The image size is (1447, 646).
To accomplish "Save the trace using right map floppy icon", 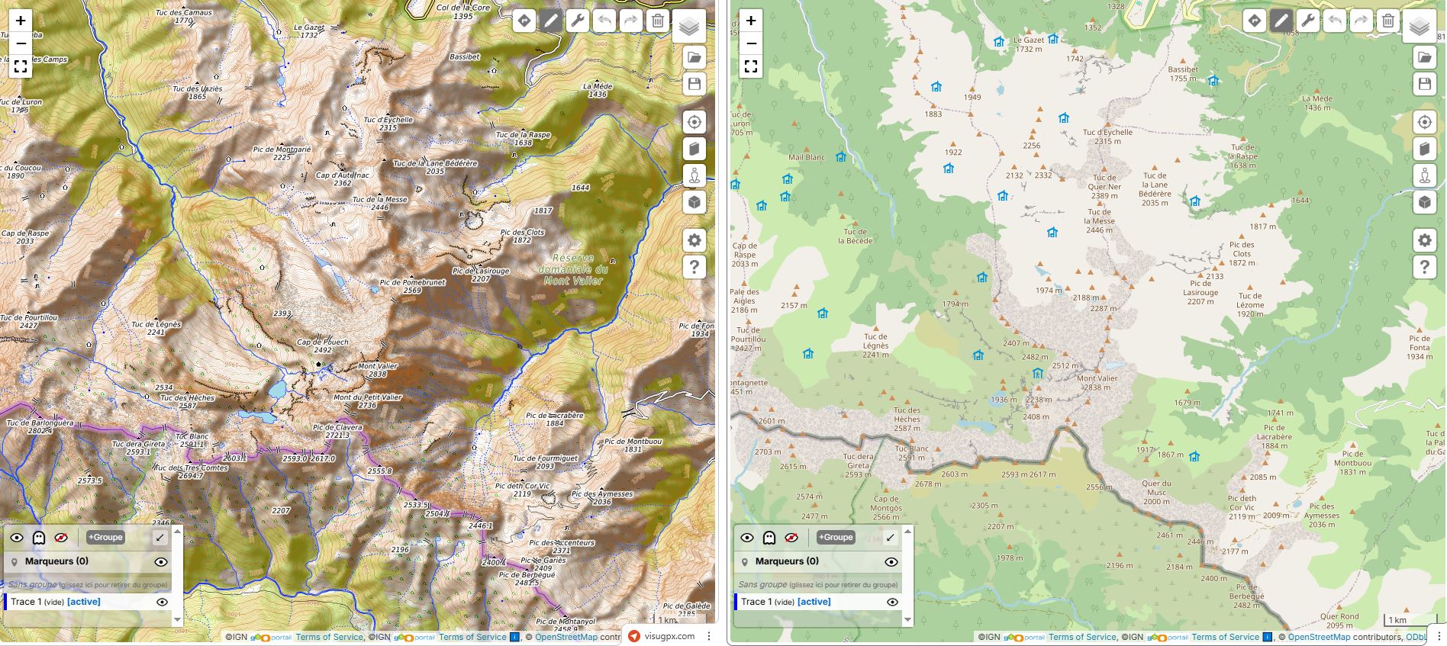I will tap(1424, 84).
